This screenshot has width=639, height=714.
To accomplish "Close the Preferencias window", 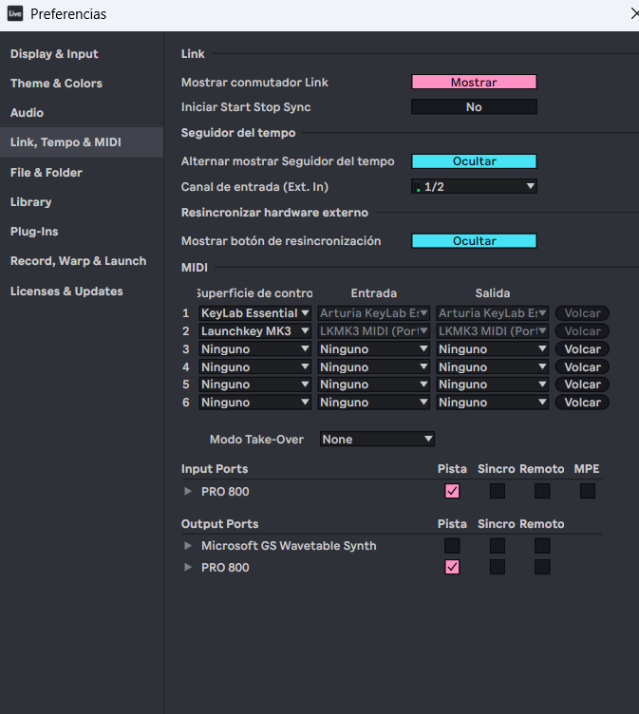I will [634, 13].
